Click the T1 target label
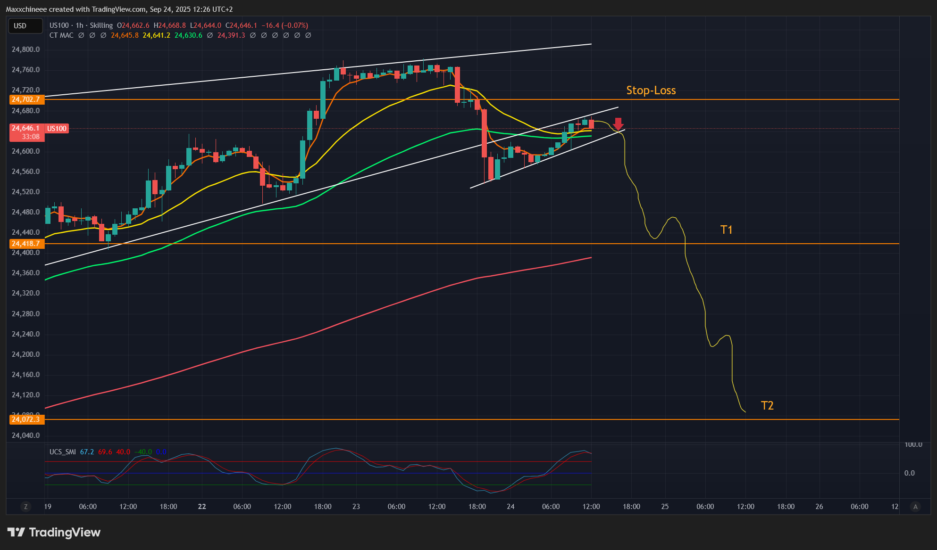 pyautogui.click(x=727, y=230)
